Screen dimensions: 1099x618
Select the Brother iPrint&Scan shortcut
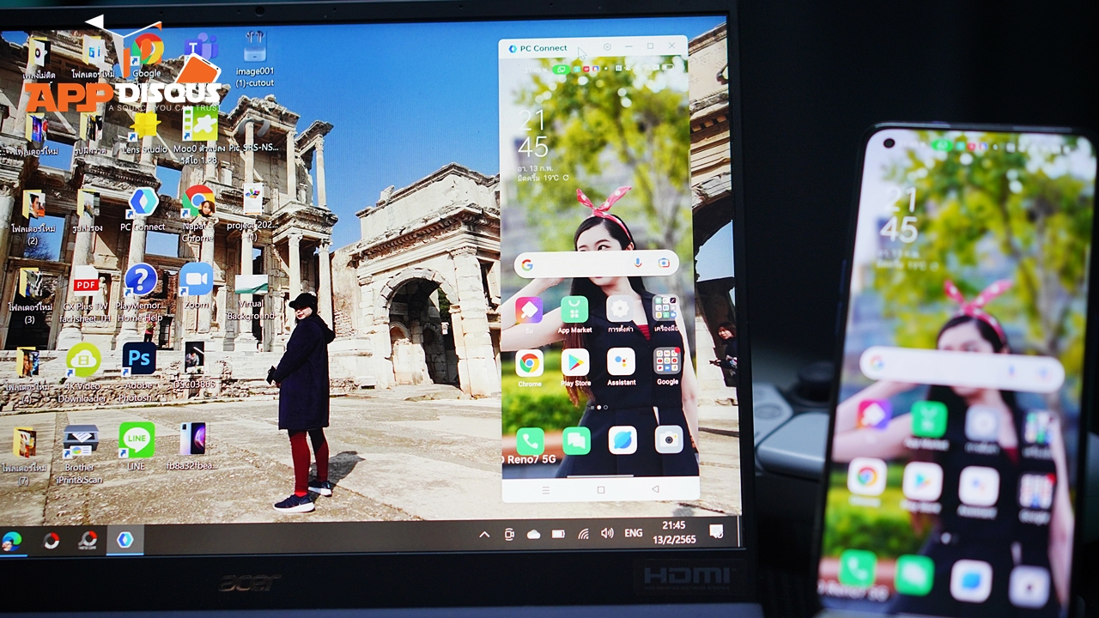point(81,453)
